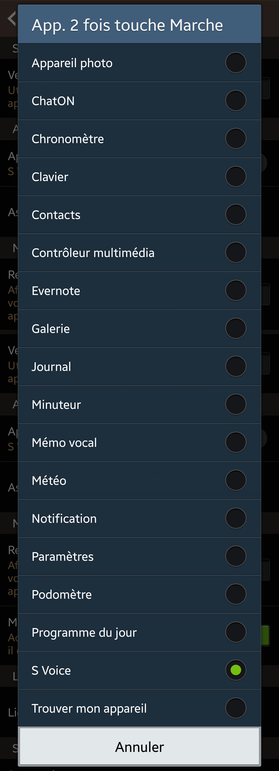Click the selected S Voice radio button
This screenshot has height=771, width=279.
pos(236,670)
